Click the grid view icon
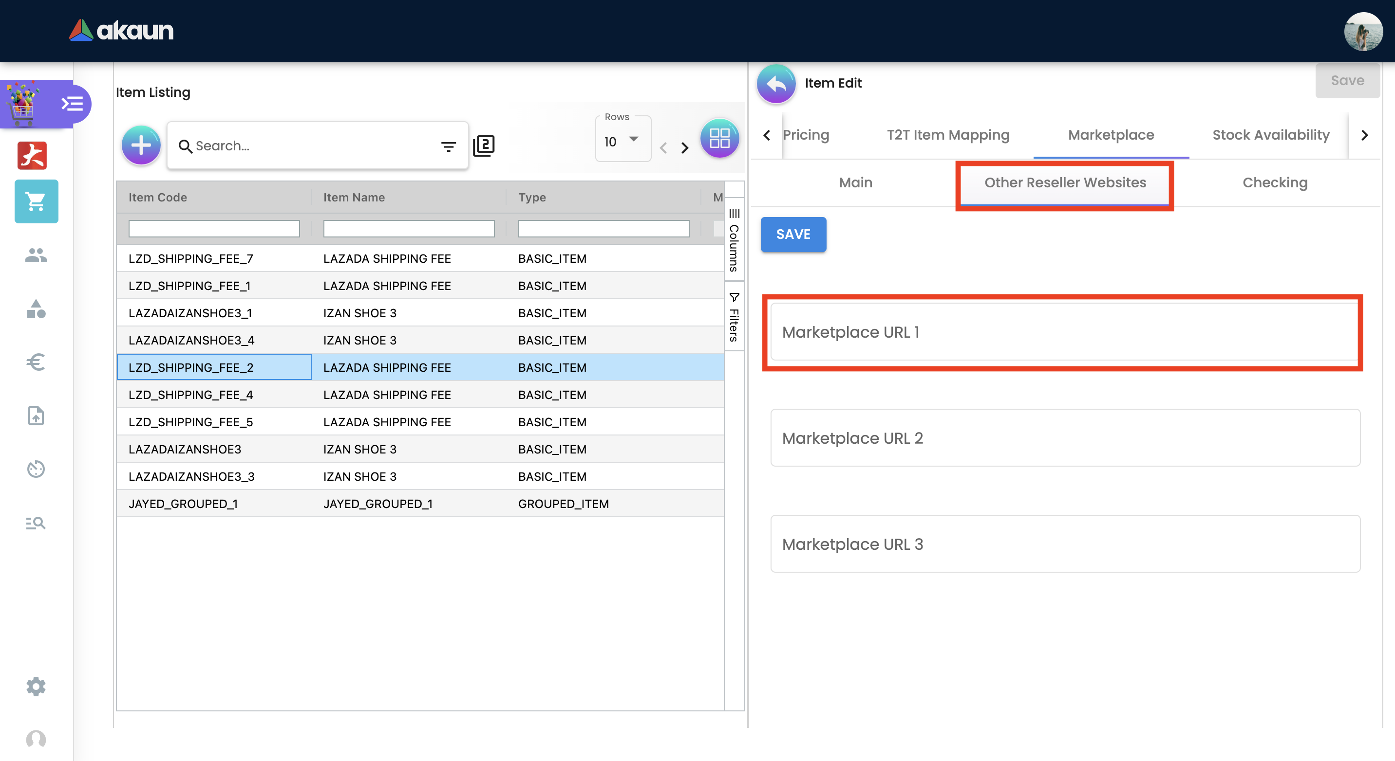Screen dimensions: 1395x761 [719, 138]
